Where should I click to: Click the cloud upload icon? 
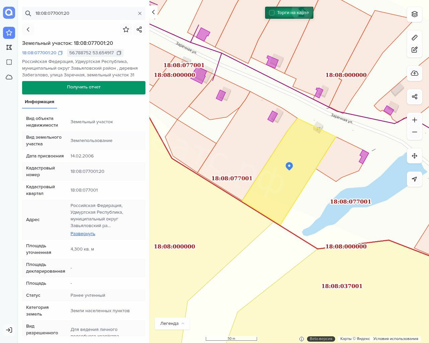tap(415, 73)
